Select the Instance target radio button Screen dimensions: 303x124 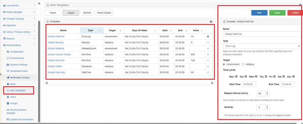coord(243,64)
